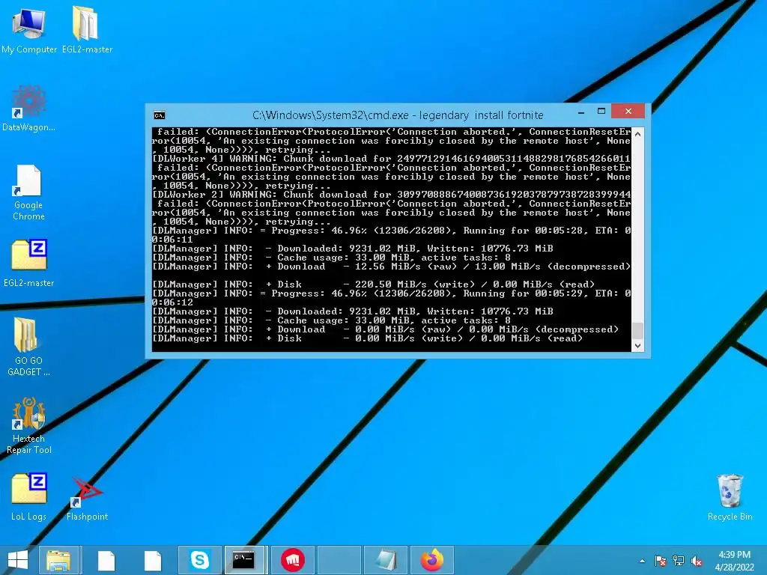Image resolution: width=767 pixels, height=575 pixels.
Task: Launch the Flashpoint shortcut
Action: click(x=87, y=499)
